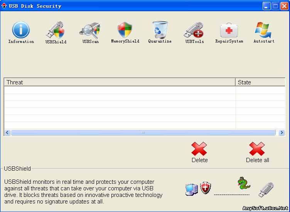Click the horizontal scrollbar left arrow
The image size is (290, 212).
pyautogui.click(x=7, y=132)
